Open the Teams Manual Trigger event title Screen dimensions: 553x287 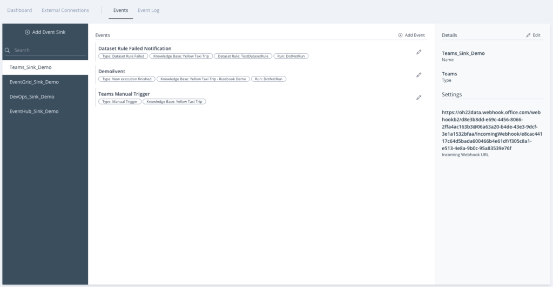click(x=124, y=94)
